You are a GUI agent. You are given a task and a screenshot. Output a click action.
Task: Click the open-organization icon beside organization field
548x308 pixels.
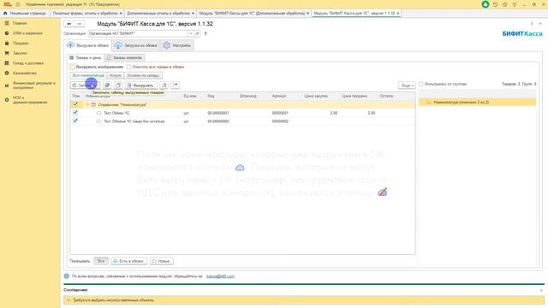pyautogui.click(x=197, y=33)
